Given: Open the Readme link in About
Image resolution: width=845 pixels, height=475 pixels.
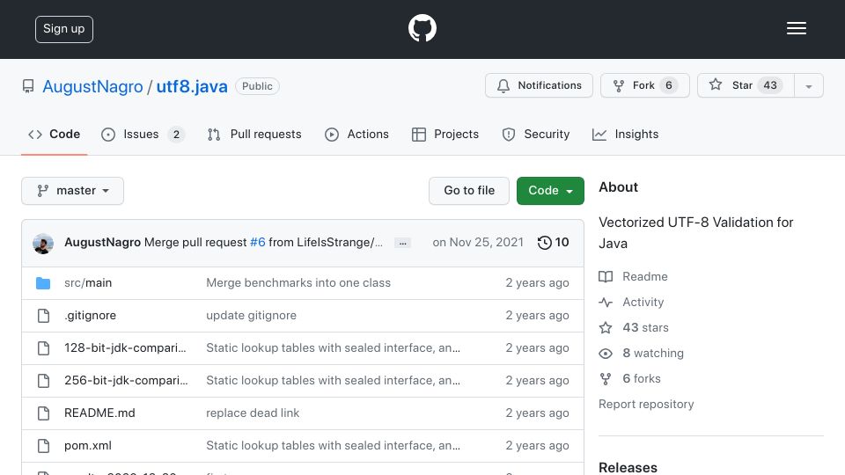Looking at the screenshot, I should [645, 276].
